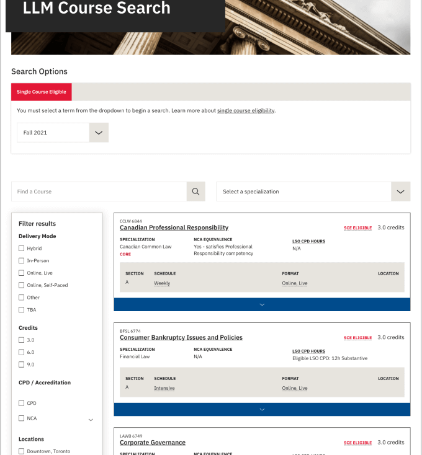
Task: Check the Downtown, Toronto location checkbox
Action: point(21,451)
